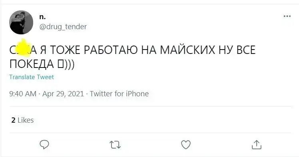Open the @drug_tender profile handle

coord(63,27)
